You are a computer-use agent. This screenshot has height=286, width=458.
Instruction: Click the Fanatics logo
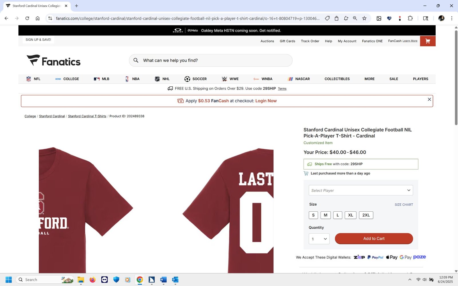[x=54, y=60]
